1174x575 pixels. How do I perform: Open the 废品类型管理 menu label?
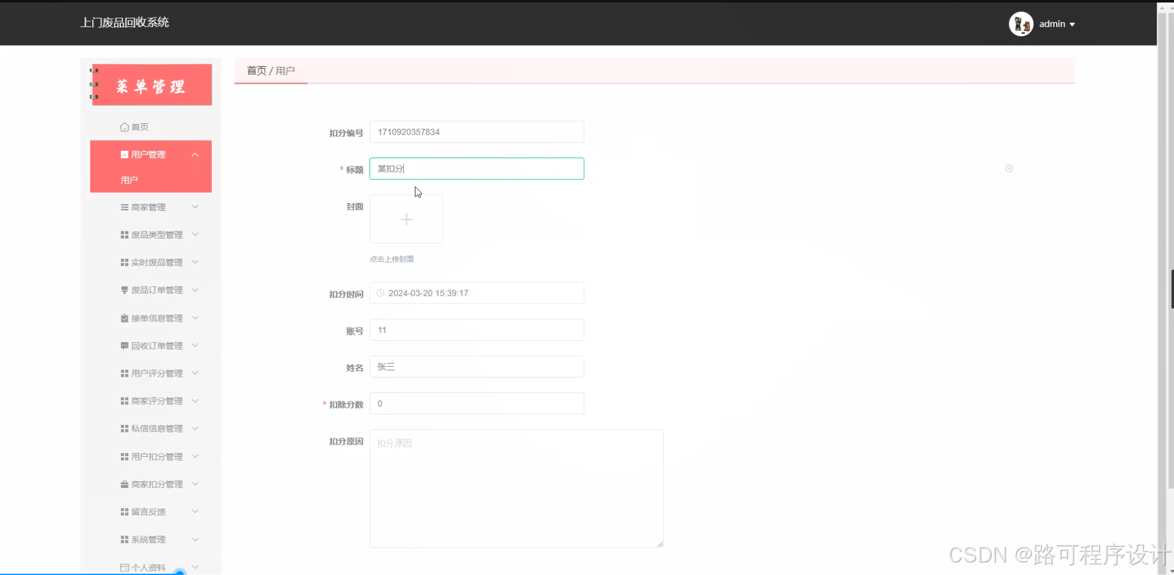coord(157,235)
